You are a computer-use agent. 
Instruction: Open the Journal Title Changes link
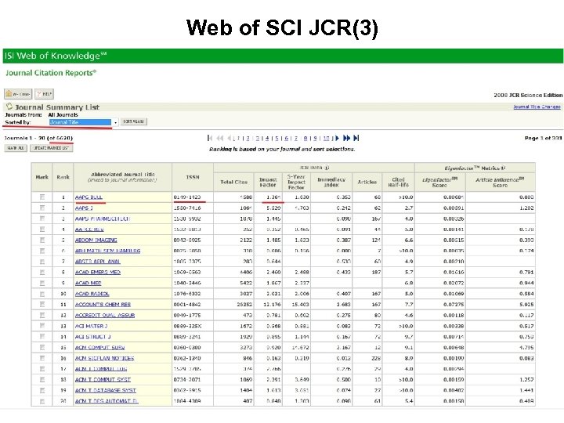pyautogui.click(x=537, y=107)
